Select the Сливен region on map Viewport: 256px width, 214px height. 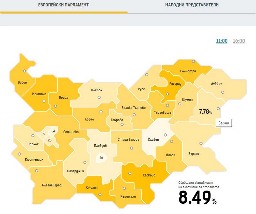tap(153, 139)
